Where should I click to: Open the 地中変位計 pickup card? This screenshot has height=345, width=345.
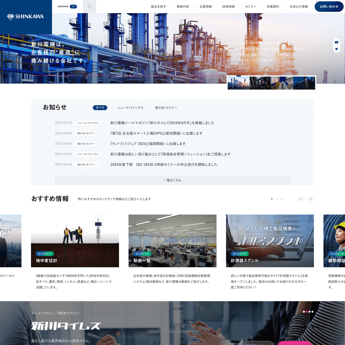tap(75, 241)
